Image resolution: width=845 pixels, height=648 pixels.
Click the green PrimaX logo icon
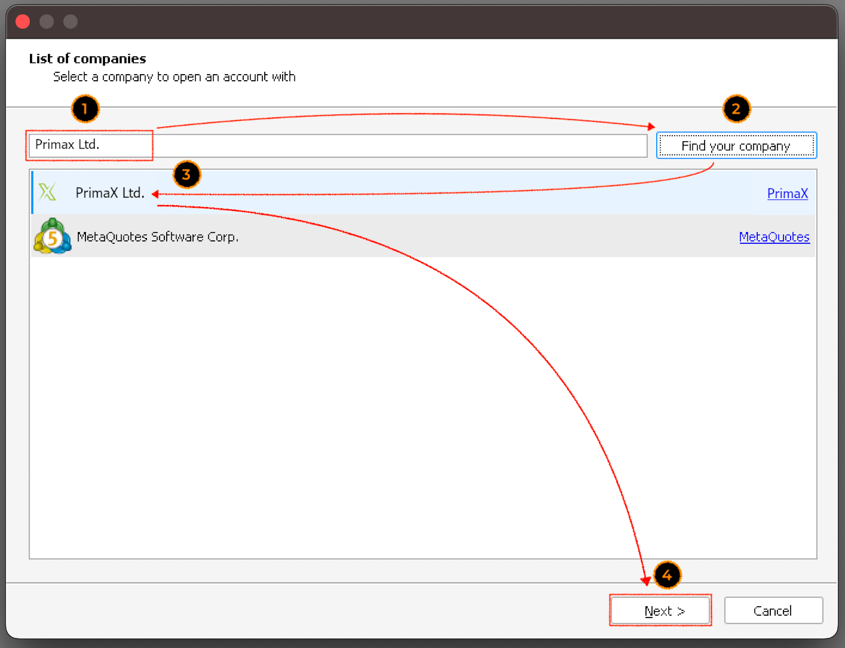(x=47, y=192)
